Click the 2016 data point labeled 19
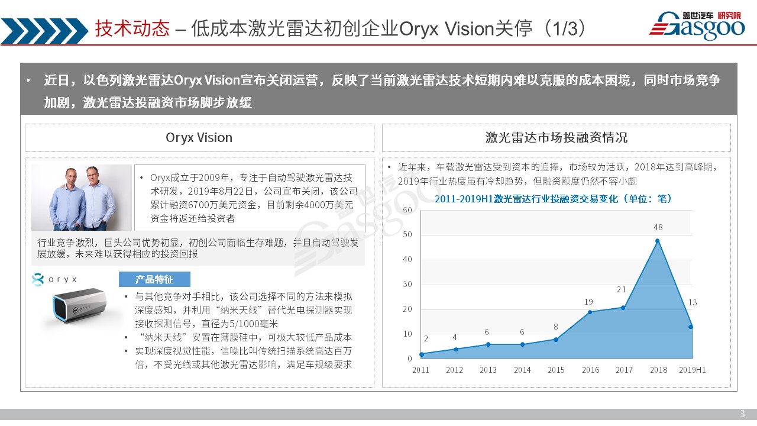The height and width of the screenshot is (426, 757). click(590, 312)
